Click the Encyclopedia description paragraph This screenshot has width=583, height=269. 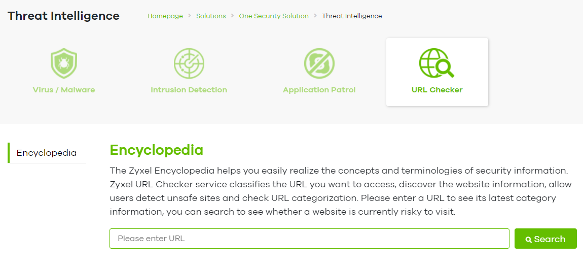338,191
